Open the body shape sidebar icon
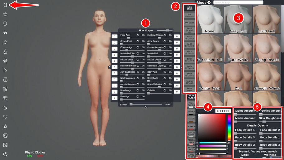Image resolution: width=284 pixels, height=160 pixels. click(5, 14)
